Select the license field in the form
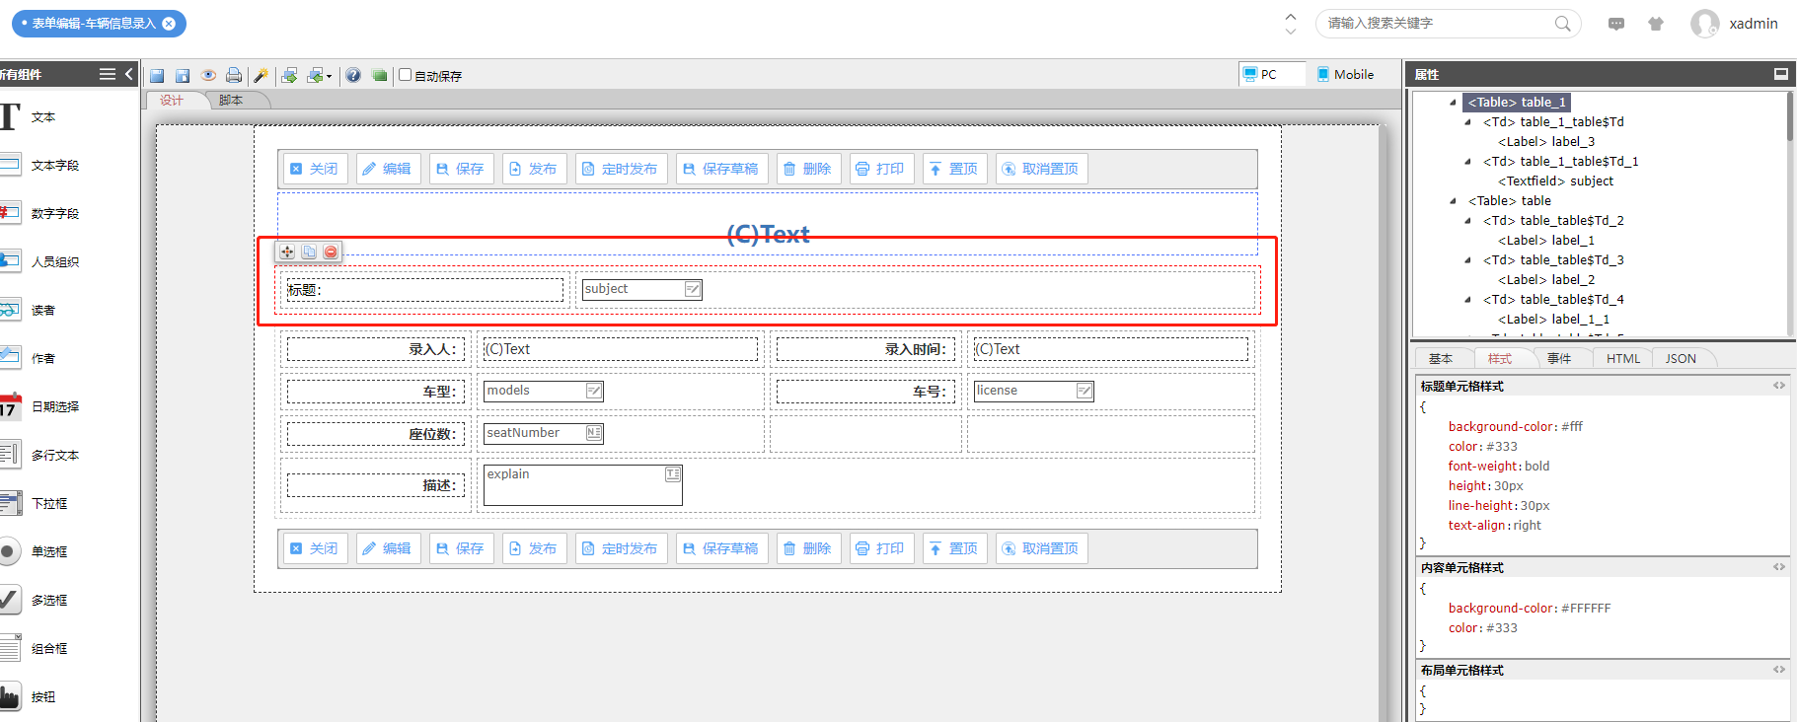Screen dimensions: 1797x722 click(x=1033, y=391)
